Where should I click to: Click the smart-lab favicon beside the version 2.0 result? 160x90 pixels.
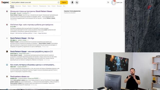pyautogui.click(x=7, y=51)
